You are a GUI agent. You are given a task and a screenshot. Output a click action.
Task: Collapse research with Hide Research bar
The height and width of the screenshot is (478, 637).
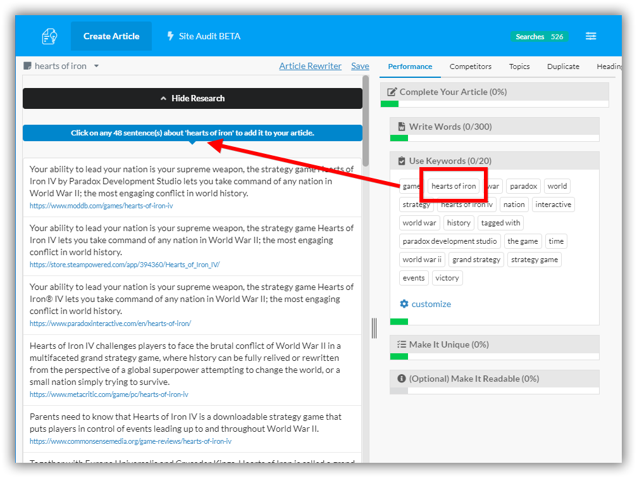(x=192, y=98)
